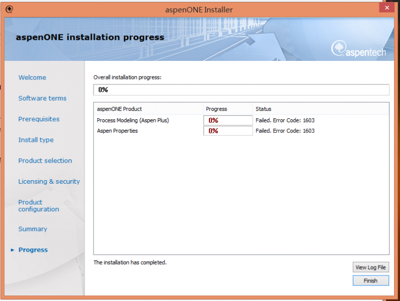Go to Licensing & security step
Screen dimensions: 400x301
(49, 181)
